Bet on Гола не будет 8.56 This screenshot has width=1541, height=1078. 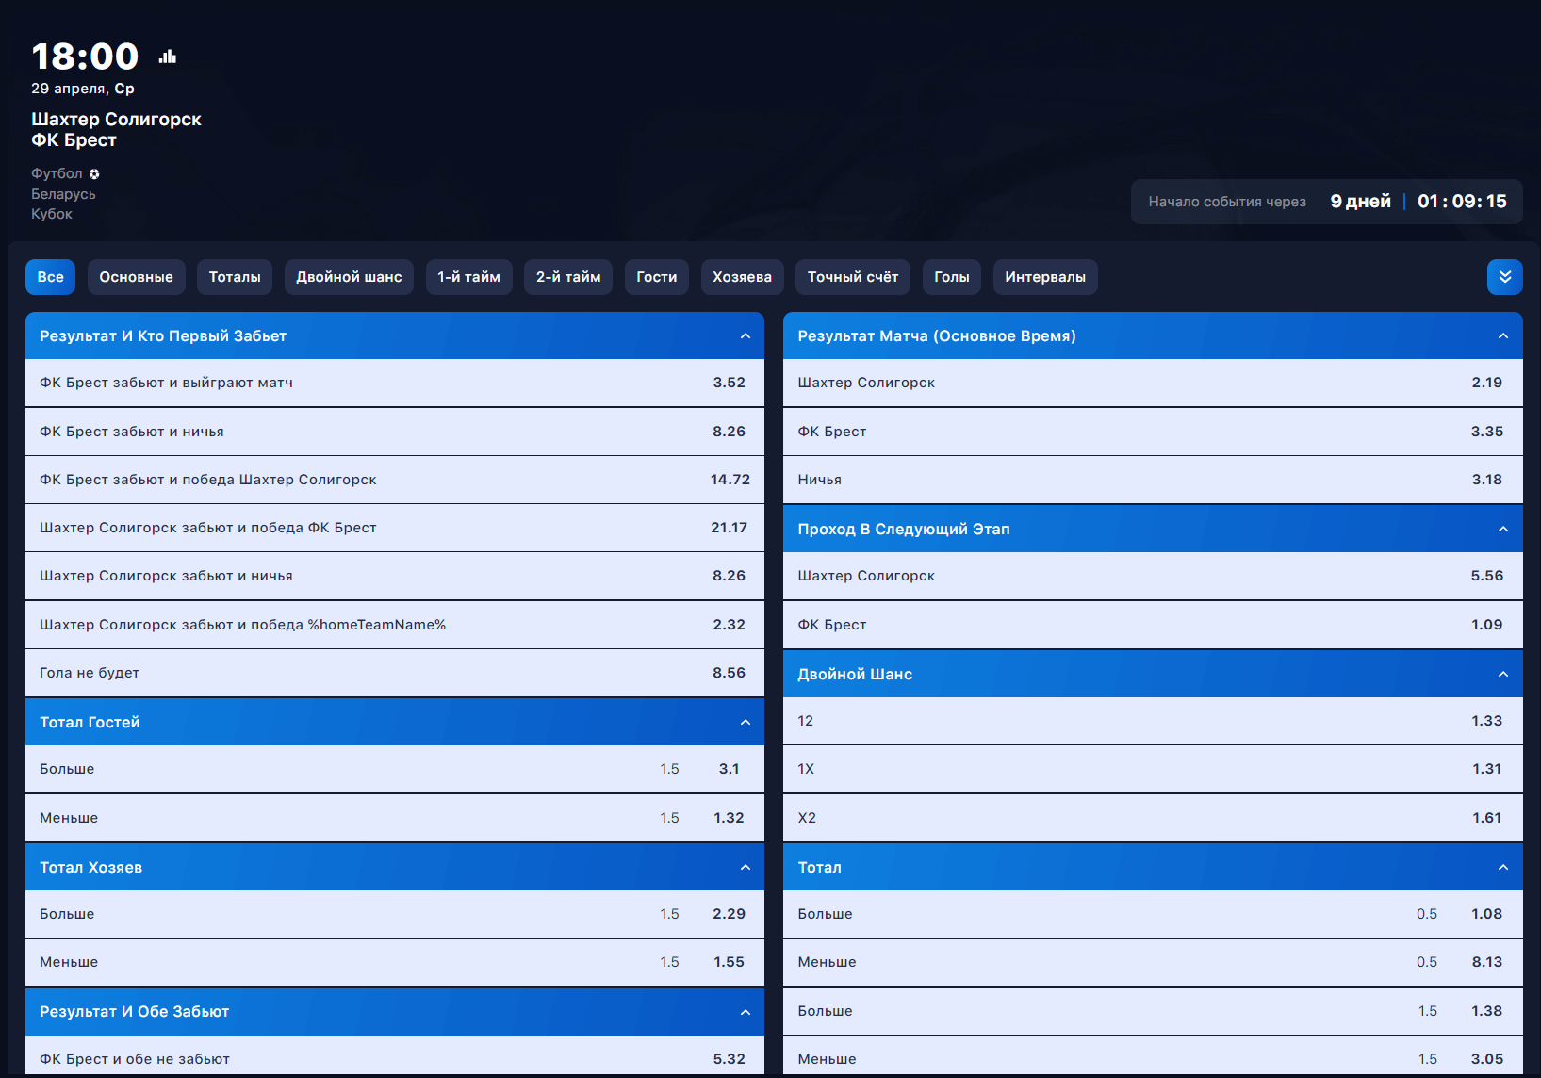(x=395, y=673)
